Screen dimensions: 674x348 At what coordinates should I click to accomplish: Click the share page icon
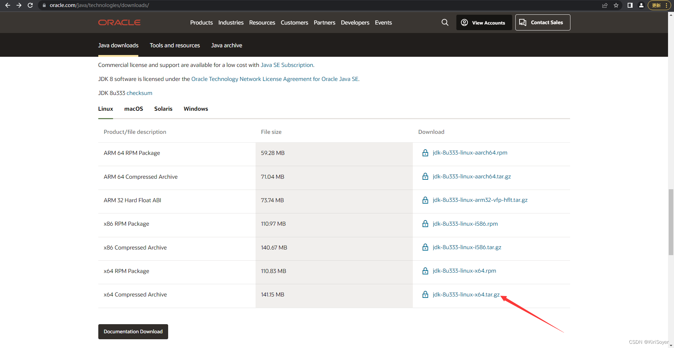pos(605,5)
